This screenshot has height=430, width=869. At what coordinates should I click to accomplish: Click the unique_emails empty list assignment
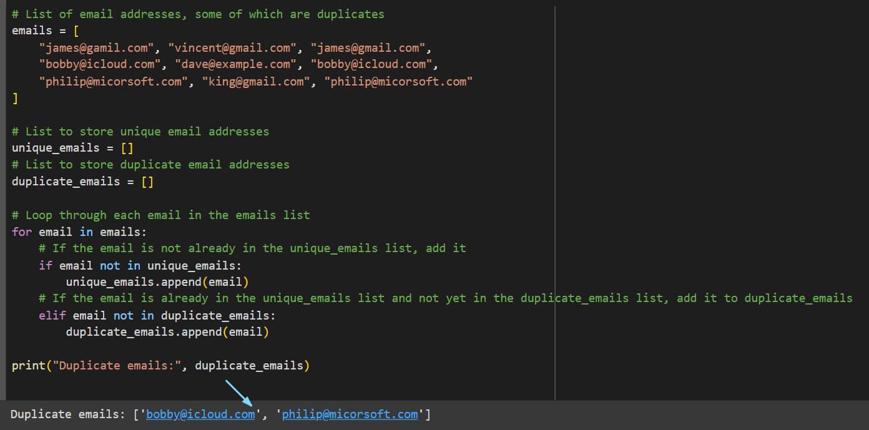pos(72,147)
